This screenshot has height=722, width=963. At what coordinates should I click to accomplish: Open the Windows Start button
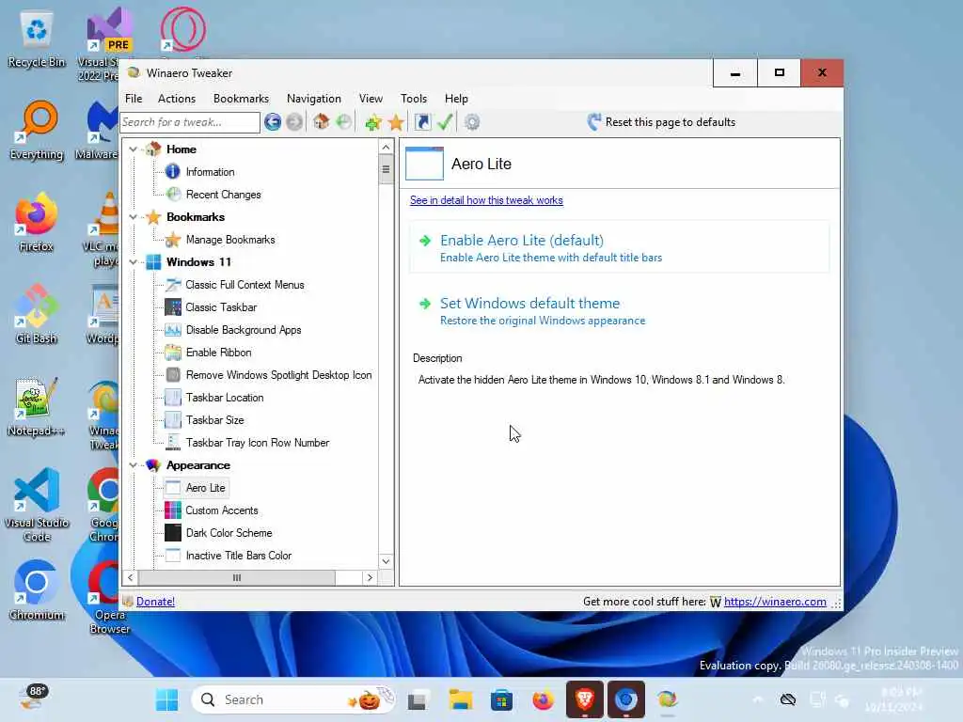[x=167, y=699]
